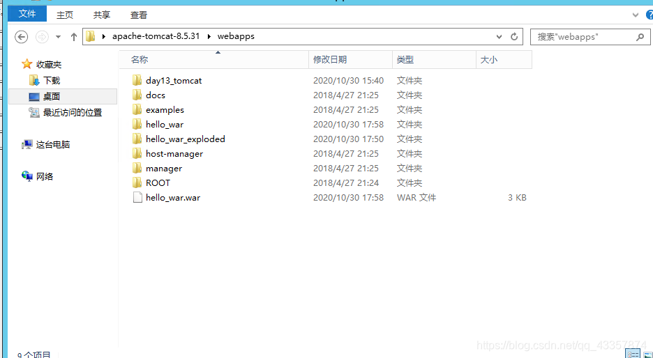This screenshot has width=653, height=358.
Task: Switch to the 共享 ribbon tab
Action: point(102,15)
